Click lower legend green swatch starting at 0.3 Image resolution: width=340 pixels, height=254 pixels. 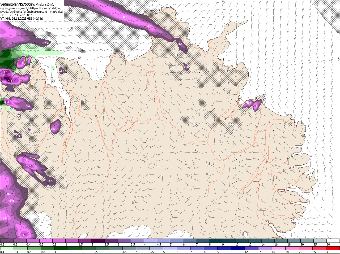click(21, 248)
